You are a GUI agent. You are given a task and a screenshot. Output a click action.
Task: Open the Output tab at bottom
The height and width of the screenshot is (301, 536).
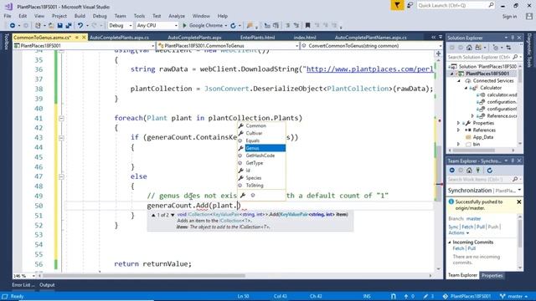(x=47, y=285)
